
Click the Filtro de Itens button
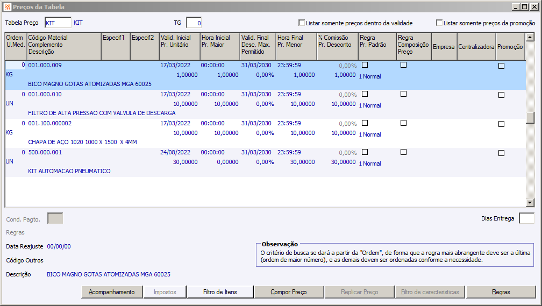tap(220, 292)
